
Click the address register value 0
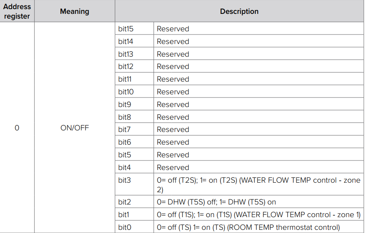[x=17, y=128]
